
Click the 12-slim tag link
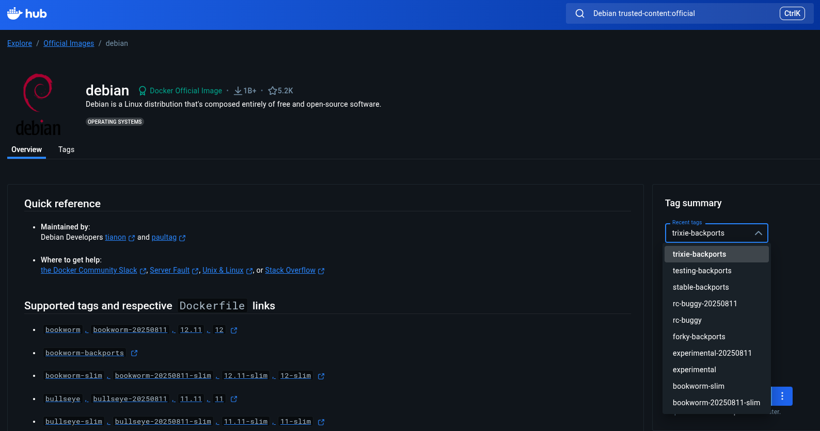tap(295, 376)
